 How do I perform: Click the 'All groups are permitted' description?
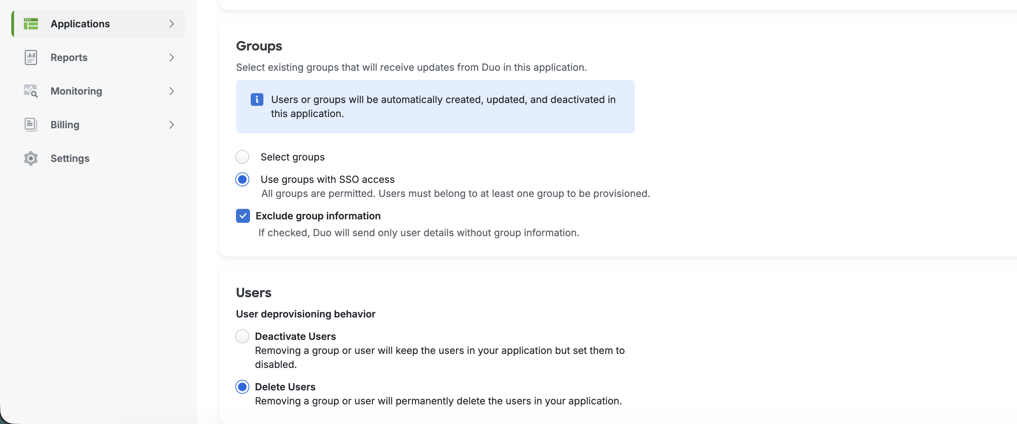pos(455,193)
